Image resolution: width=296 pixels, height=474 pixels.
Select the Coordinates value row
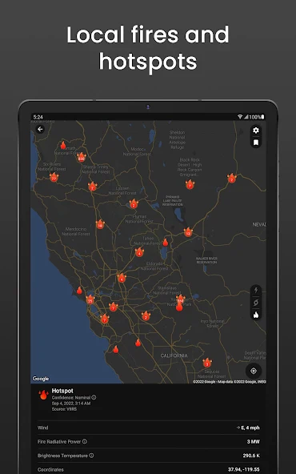(148, 469)
